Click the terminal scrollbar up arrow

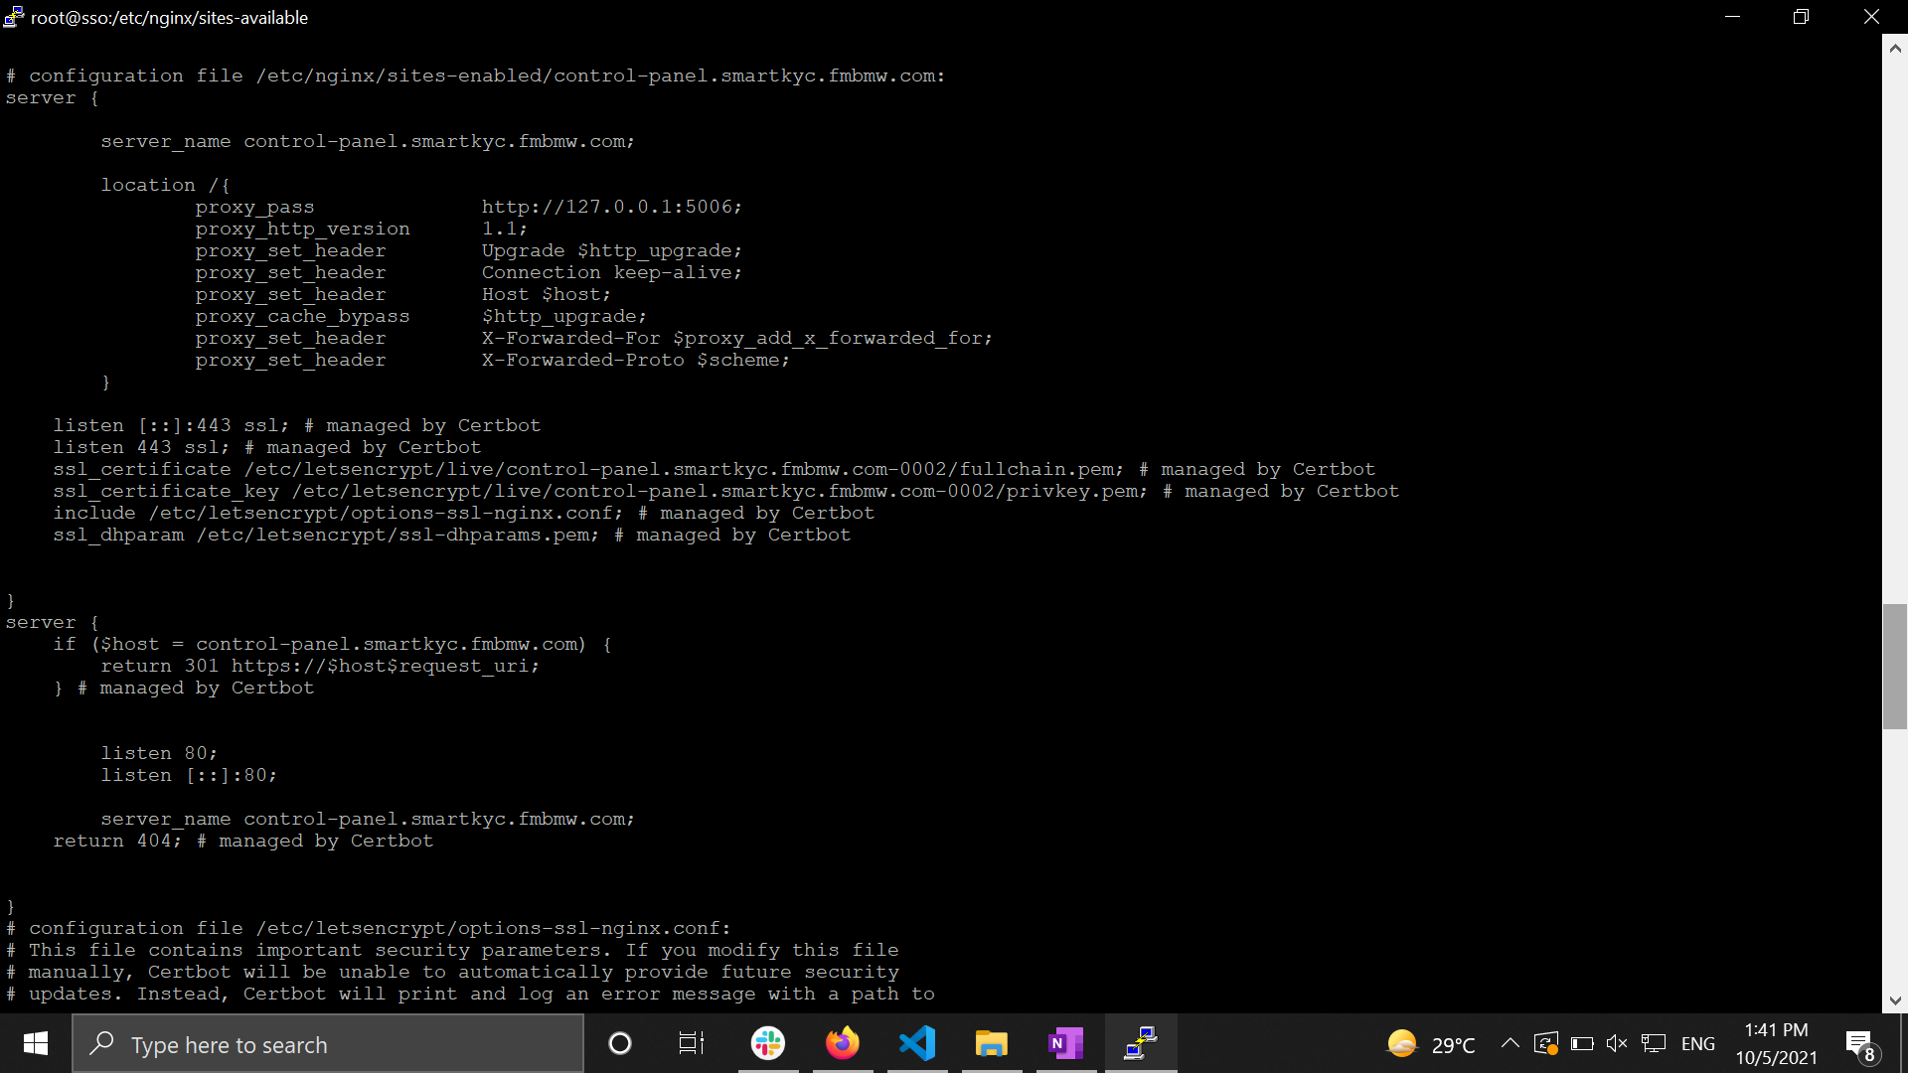1895,47
